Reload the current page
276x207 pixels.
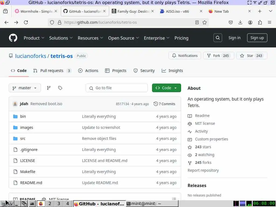(26, 22)
